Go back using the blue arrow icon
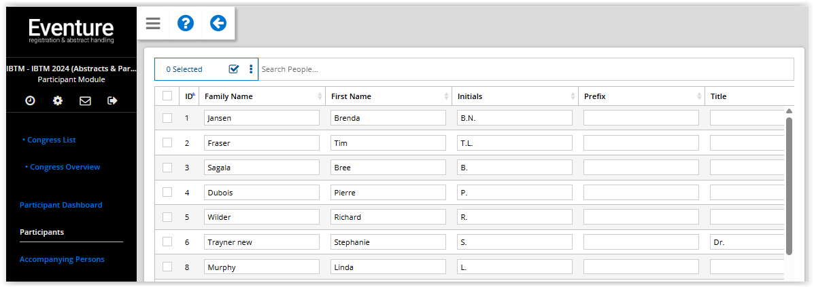 [x=218, y=23]
